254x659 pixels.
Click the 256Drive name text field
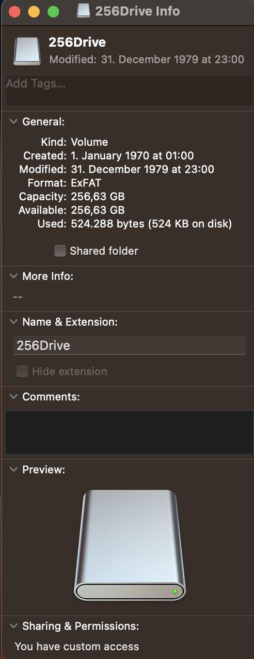[129, 346]
